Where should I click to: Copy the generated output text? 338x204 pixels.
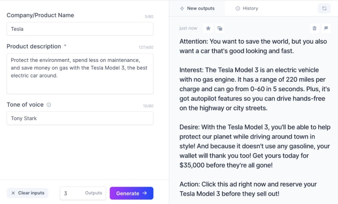(x=220, y=28)
